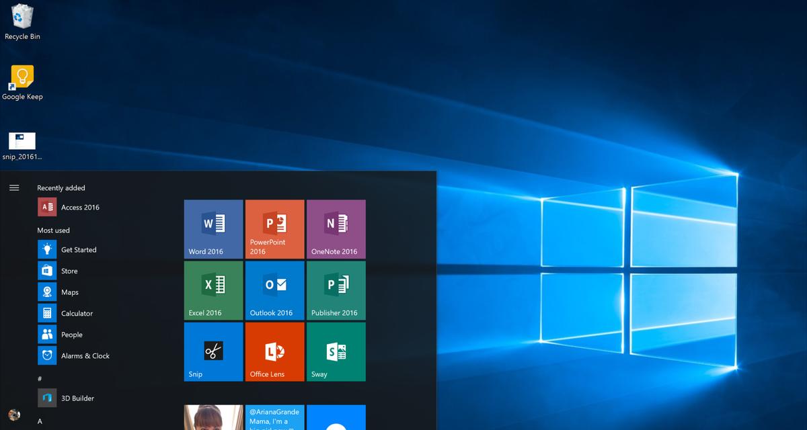The image size is (807, 430).
Task: Click the user account picture in Start
Action: pyautogui.click(x=14, y=415)
